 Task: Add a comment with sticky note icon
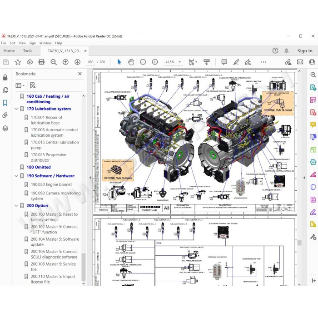[224, 62]
